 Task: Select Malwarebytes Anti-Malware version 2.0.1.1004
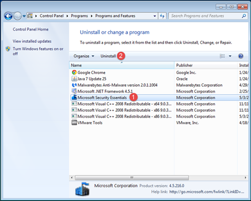(117, 85)
